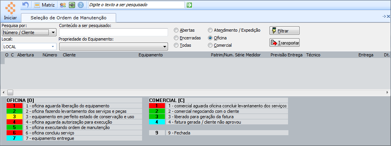The height and width of the screenshot is (146, 391).
Task: Click the horizontal scrollbar thumb
Action: (x=10, y=92)
